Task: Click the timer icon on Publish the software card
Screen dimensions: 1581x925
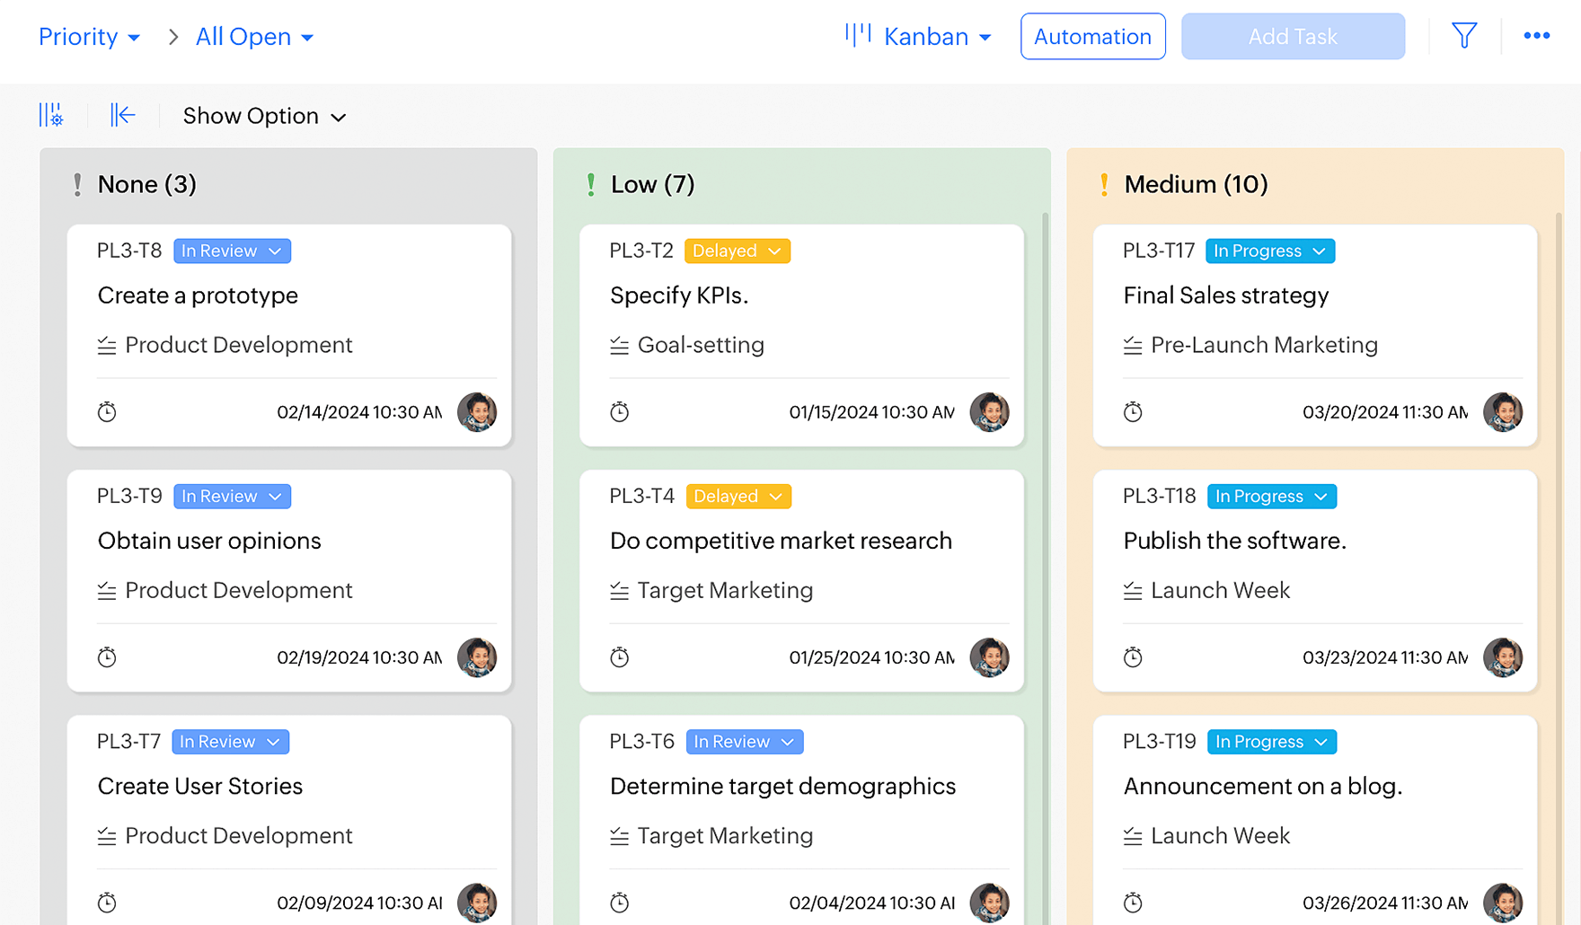Action: point(1133,657)
